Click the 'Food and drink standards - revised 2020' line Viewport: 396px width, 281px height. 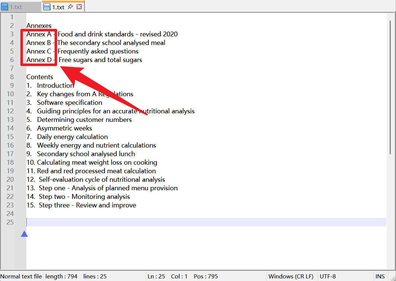pyautogui.click(x=118, y=34)
